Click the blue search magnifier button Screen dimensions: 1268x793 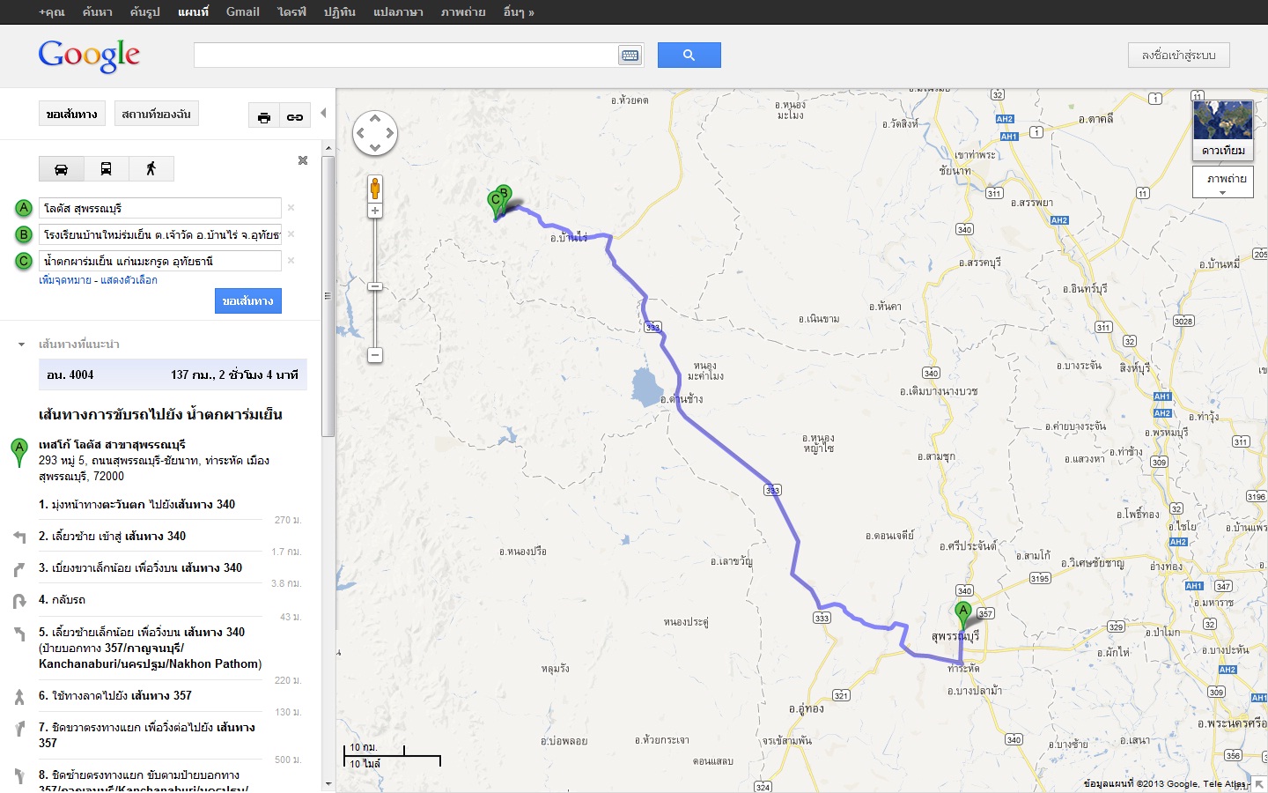coord(689,56)
